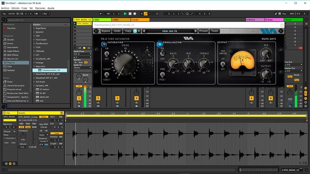Click the MIDI Arrangement Overdub plus icon

[142, 14]
